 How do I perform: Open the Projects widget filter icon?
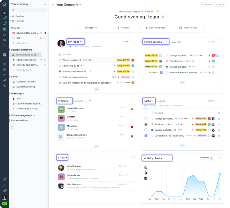click(90, 101)
